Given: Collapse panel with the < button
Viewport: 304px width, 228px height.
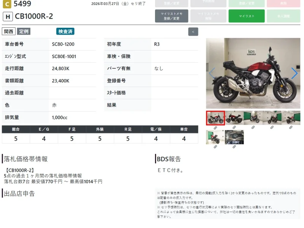Looking at the screenshot, I should 193,32.
